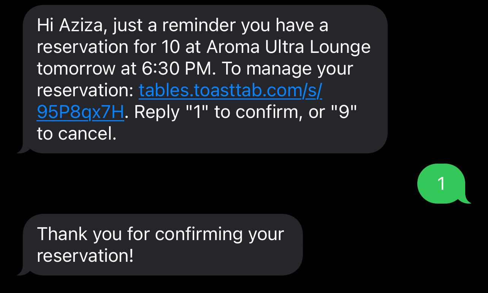This screenshot has height=293, width=488.
Task: Open the tables.toasttab.com reservation link
Action: coord(230,91)
